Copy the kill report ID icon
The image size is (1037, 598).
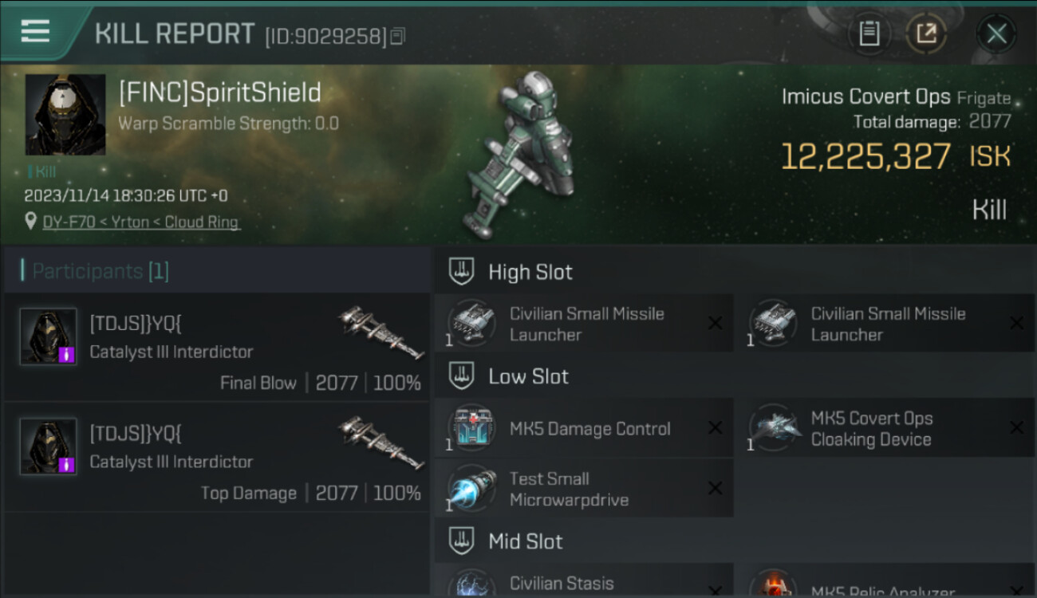(x=398, y=36)
